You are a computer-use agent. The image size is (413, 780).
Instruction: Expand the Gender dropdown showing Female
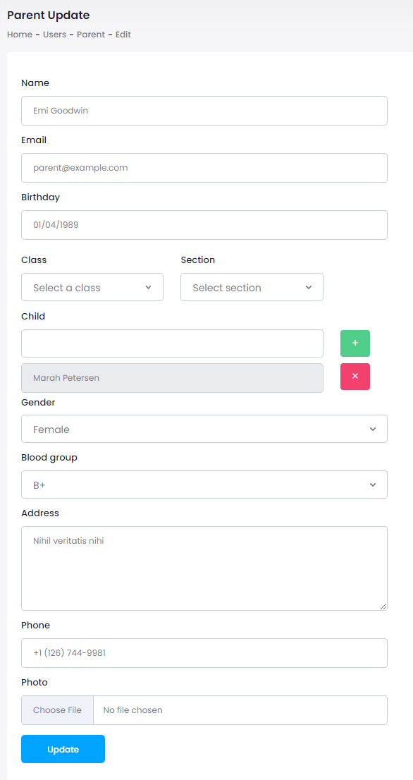tap(204, 429)
